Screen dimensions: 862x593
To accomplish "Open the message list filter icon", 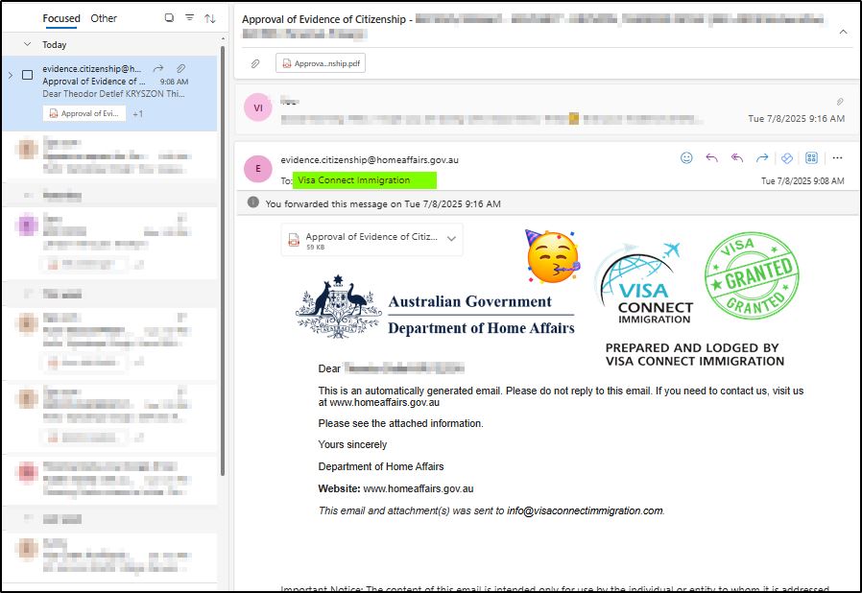I will click(190, 17).
